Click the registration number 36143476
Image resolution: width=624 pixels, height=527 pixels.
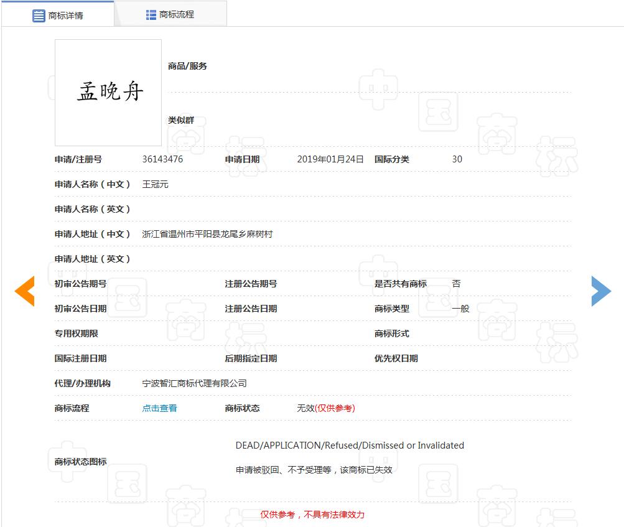[x=162, y=159]
